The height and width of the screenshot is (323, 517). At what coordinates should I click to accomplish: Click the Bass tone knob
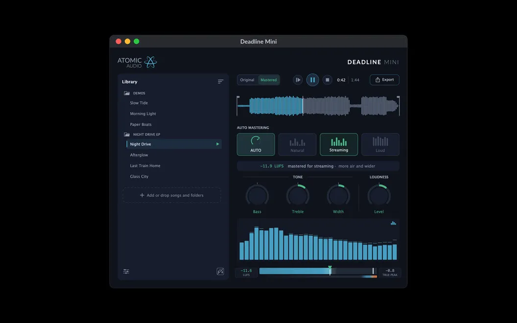pyautogui.click(x=257, y=196)
